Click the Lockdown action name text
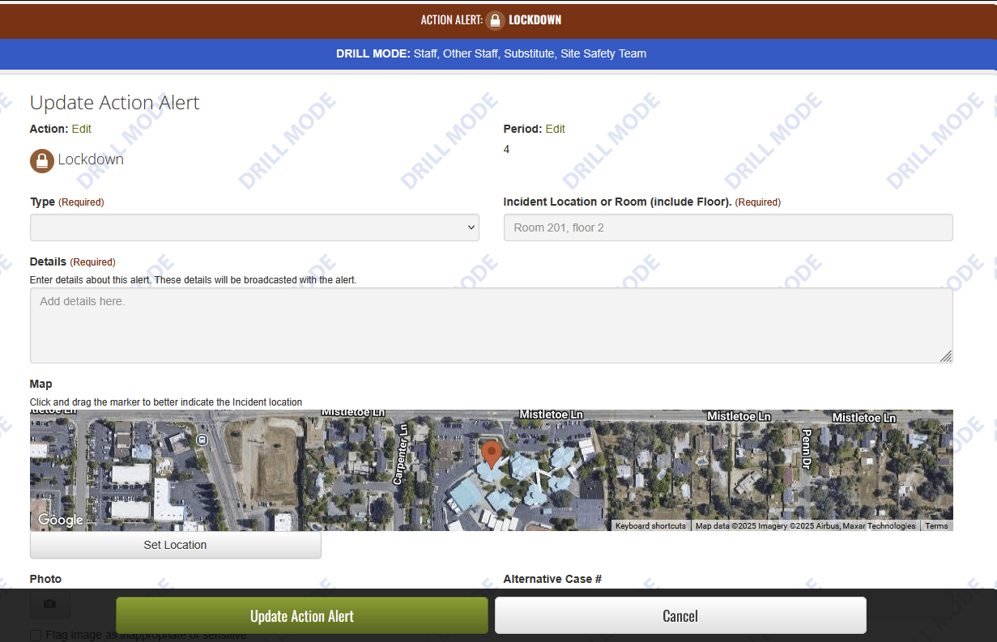Screen dimensions: 997x642 coord(91,159)
